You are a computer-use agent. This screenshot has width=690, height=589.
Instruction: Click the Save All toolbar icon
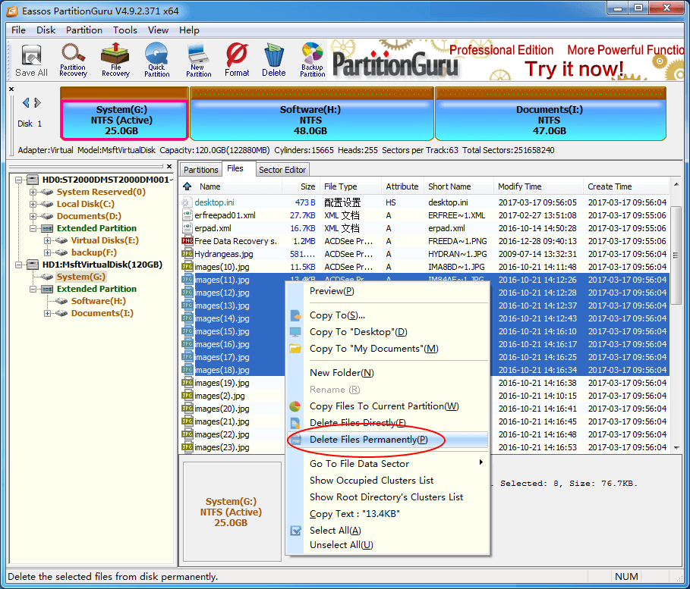click(31, 61)
